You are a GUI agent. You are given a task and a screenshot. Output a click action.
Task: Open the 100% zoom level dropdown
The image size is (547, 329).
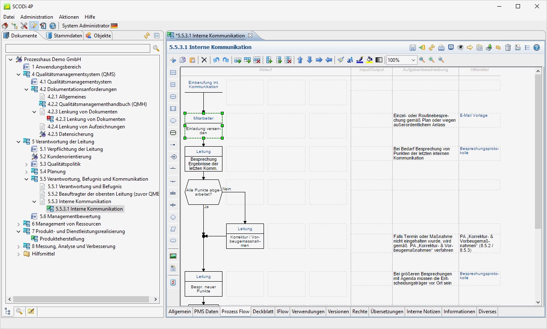click(413, 60)
